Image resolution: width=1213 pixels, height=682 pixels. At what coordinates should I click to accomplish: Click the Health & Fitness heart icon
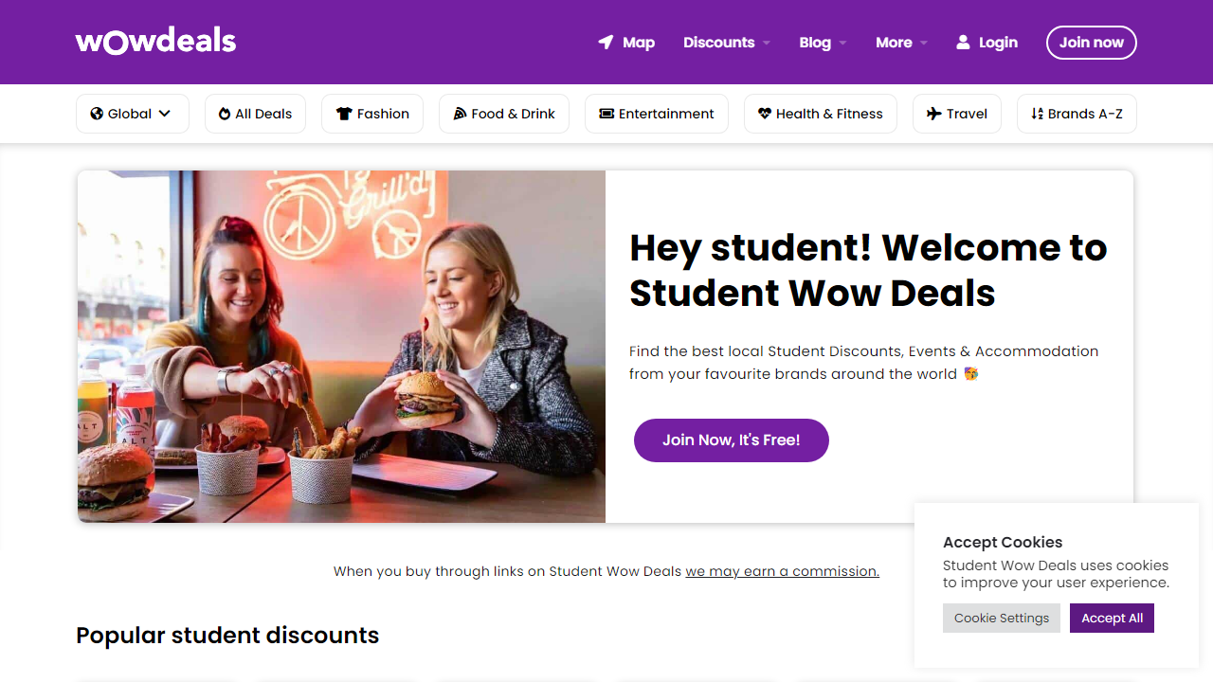pyautogui.click(x=764, y=114)
